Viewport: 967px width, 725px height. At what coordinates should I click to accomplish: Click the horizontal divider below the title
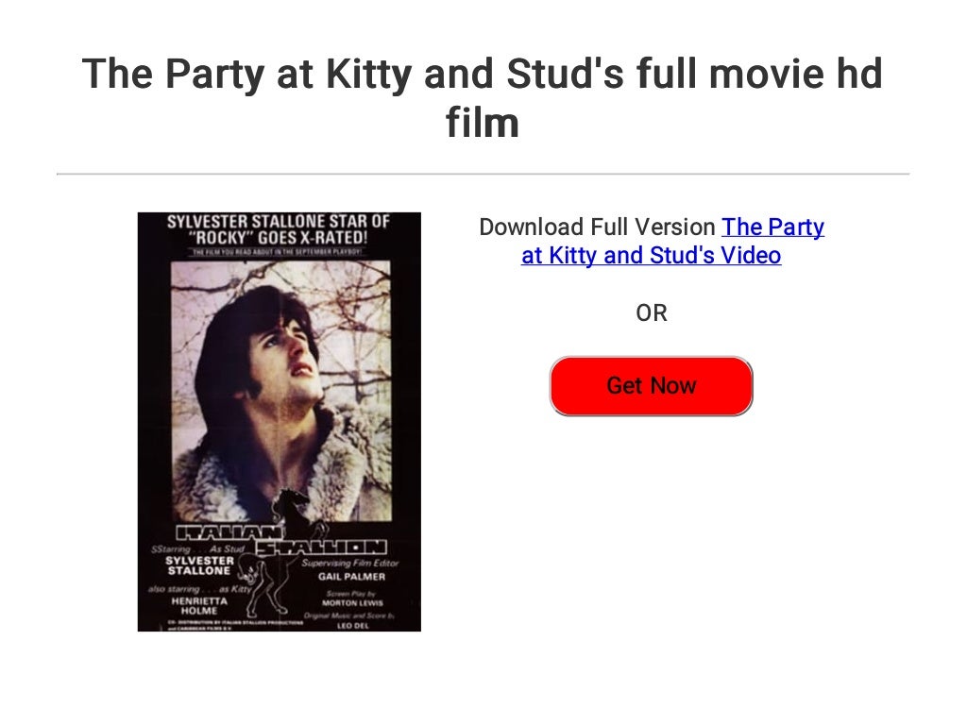(483, 174)
